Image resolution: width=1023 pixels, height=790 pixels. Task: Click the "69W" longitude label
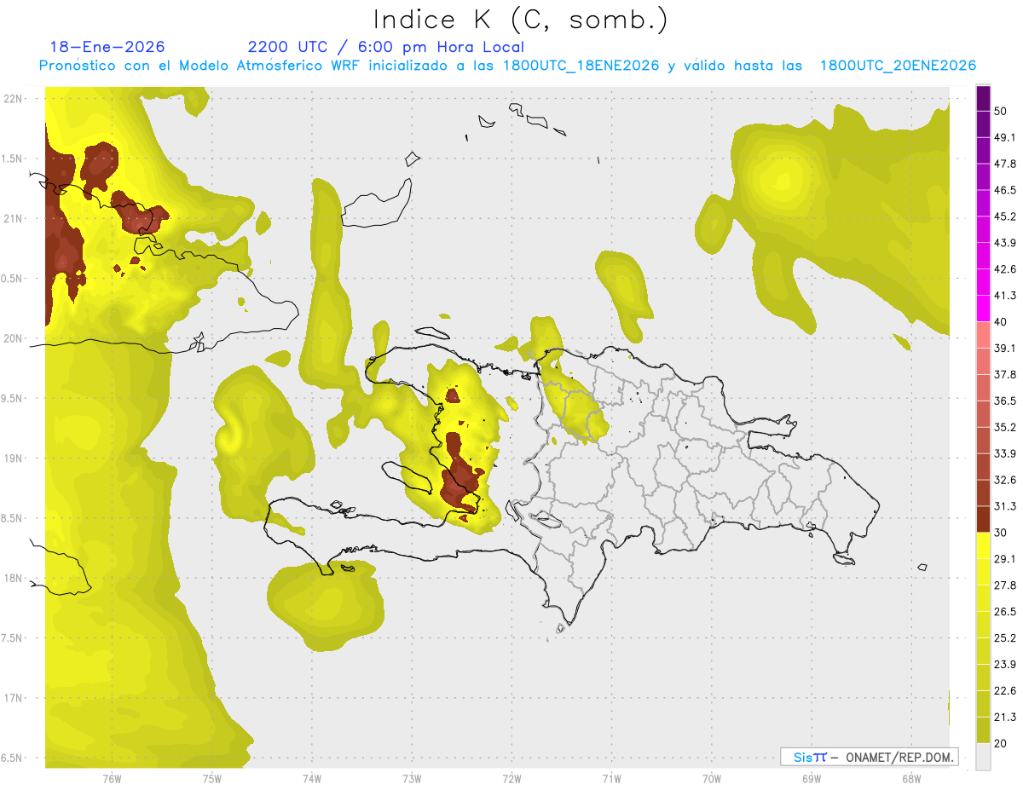(x=811, y=779)
